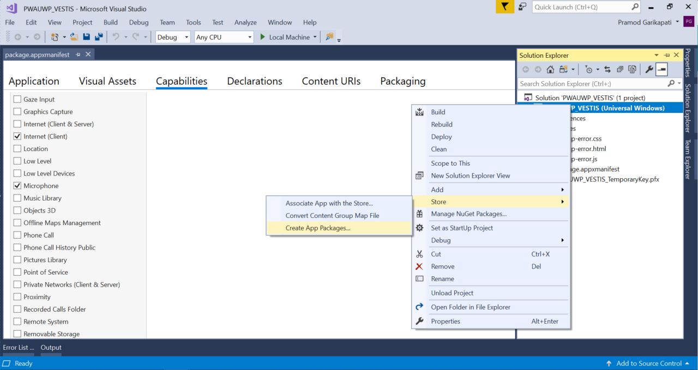
Task: Click the Undo icon in the toolbar
Action: [115, 36]
